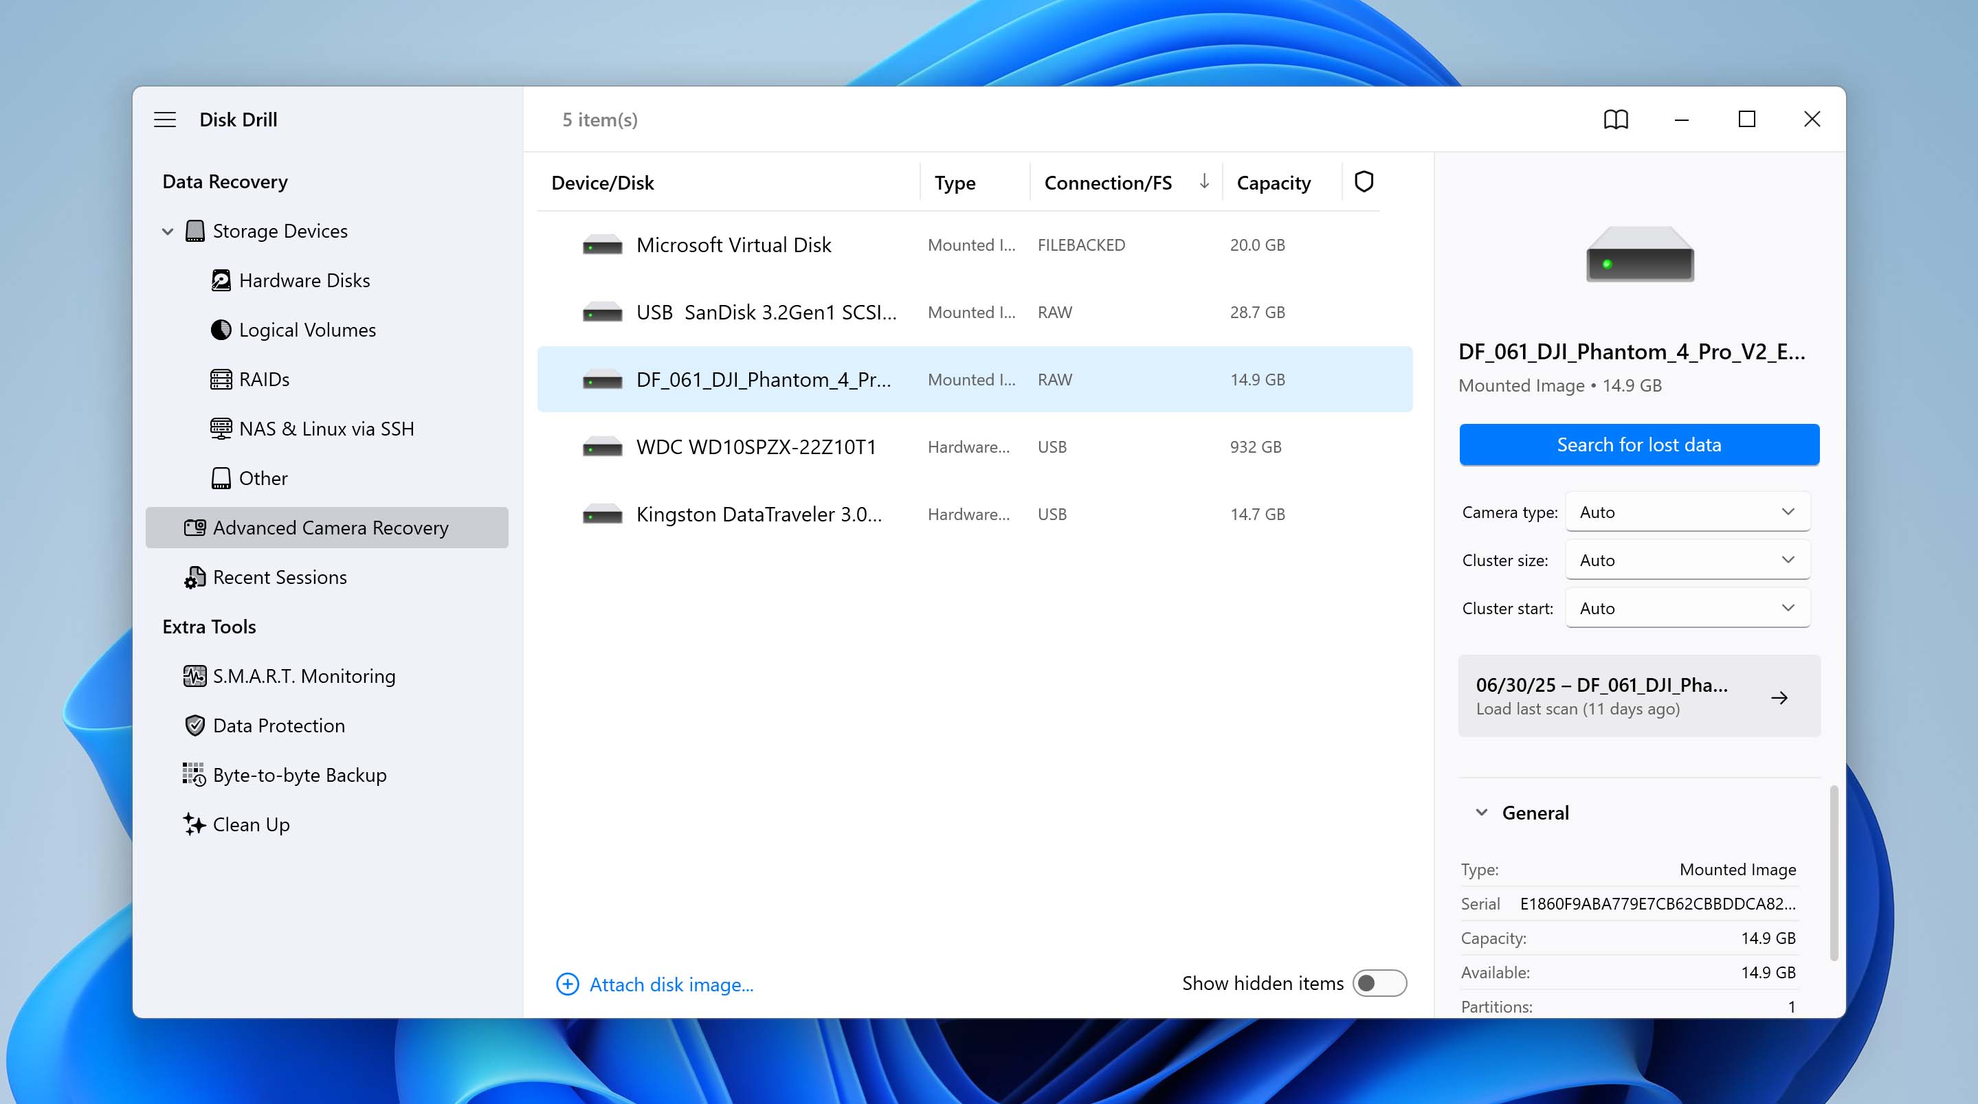Collapse the Storage Devices tree
The image size is (1978, 1104).
[168, 231]
